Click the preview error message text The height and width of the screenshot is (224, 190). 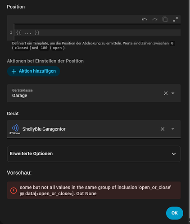pos(95,190)
